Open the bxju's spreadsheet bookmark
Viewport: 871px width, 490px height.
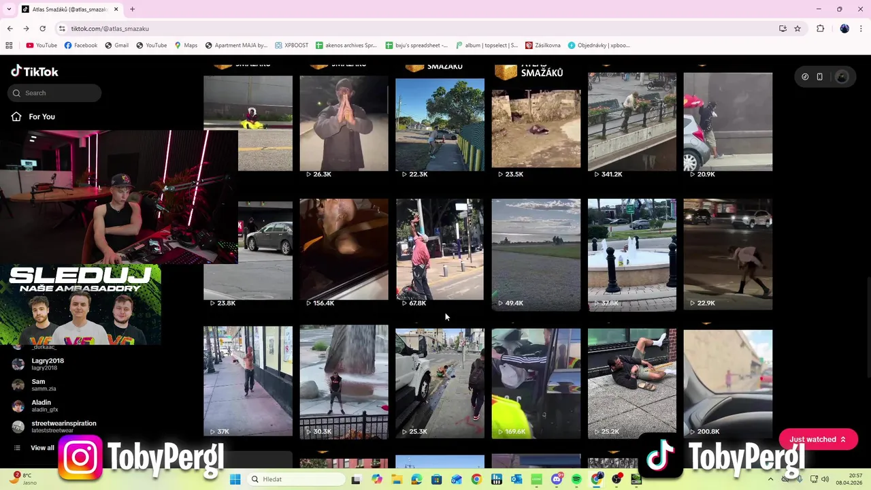coord(416,46)
